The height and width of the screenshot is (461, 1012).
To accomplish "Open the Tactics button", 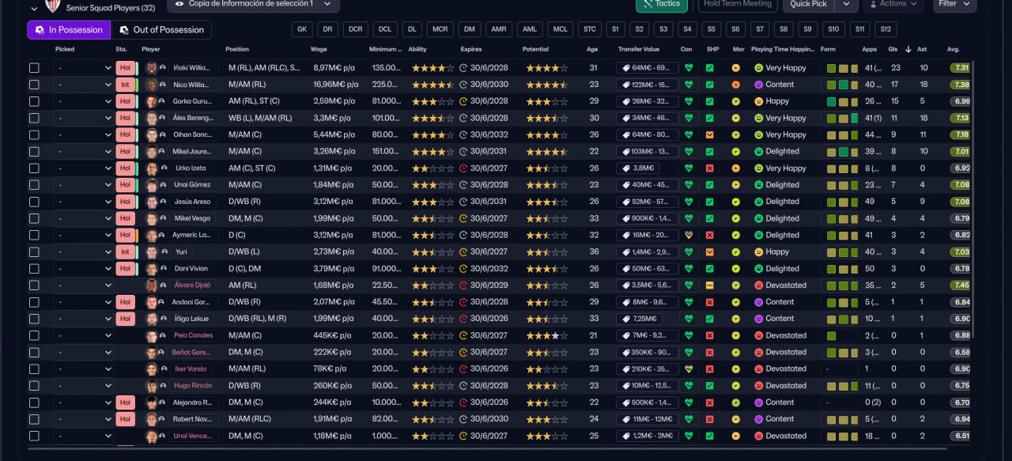I will point(661,4).
